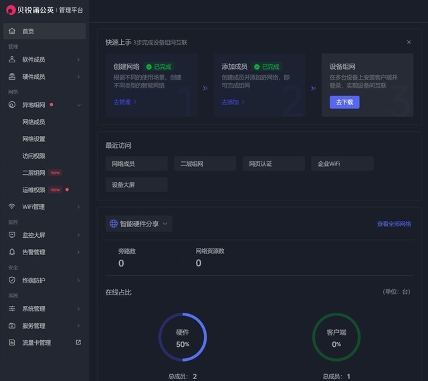Click the 去管理 link
Image resolution: width=428 pixels, height=381 pixels.
(125, 102)
